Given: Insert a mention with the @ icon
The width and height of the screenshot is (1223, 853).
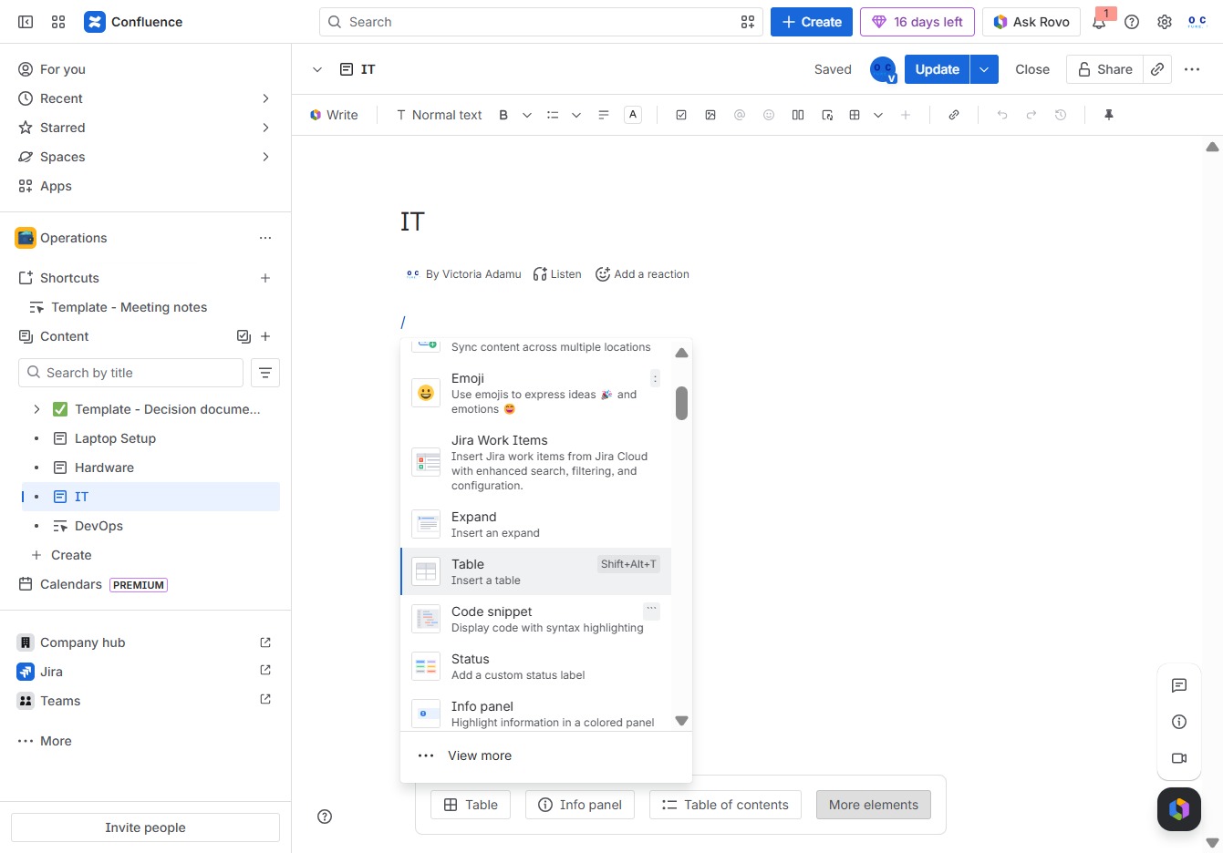Looking at the screenshot, I should pyautogui.click(x=740, y=115).
